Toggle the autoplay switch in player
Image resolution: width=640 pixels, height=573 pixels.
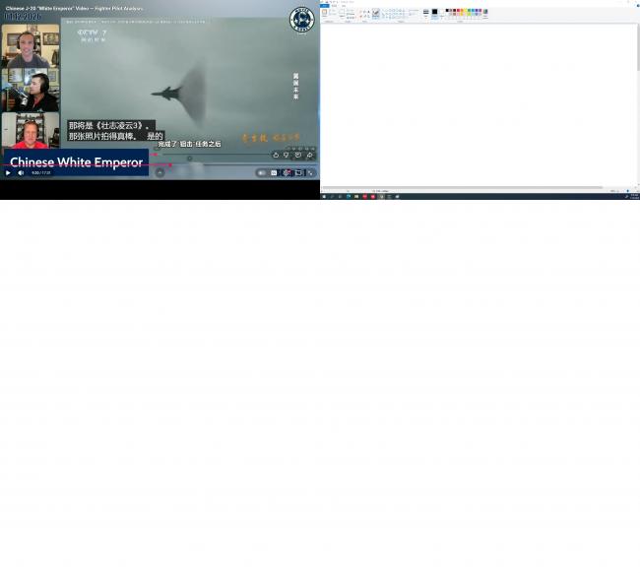point(261,172)
